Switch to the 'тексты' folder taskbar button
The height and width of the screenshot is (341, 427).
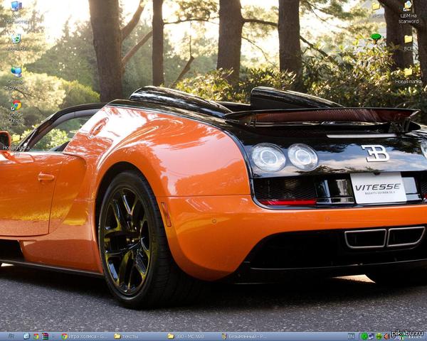coord(135,336)
